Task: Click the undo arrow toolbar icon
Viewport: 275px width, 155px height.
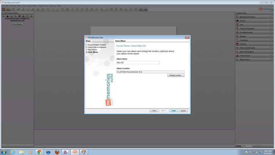Action: pos(52,9)
